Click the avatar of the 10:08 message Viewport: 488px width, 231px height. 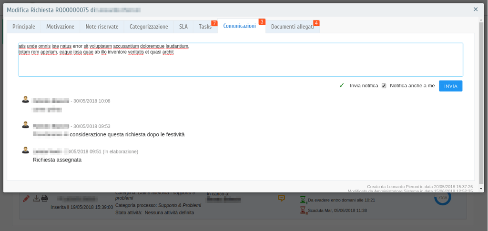25,100
